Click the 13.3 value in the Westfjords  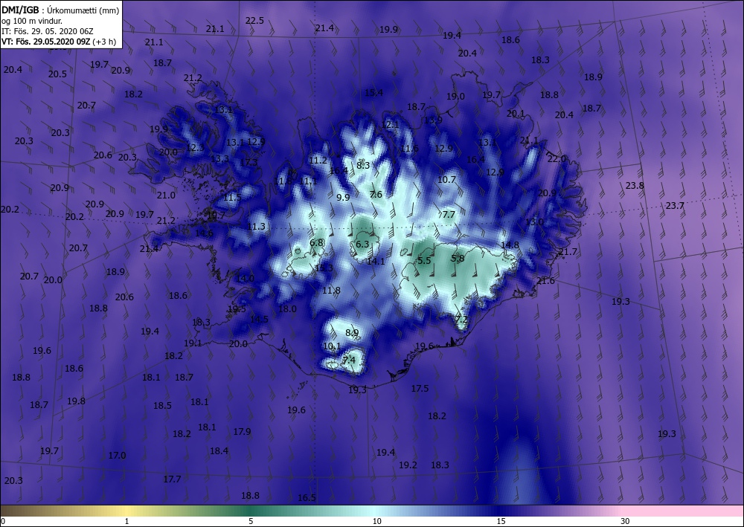(219, 159)
